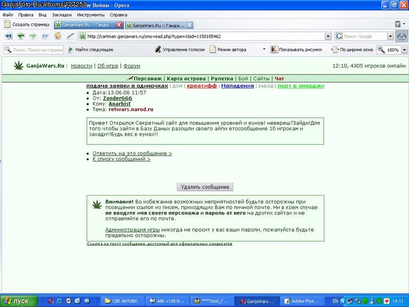The width and height of the screenshot is (409, 307).
Task: Close the second GanjaWars.Ru tab
Action: pos(190,25)
